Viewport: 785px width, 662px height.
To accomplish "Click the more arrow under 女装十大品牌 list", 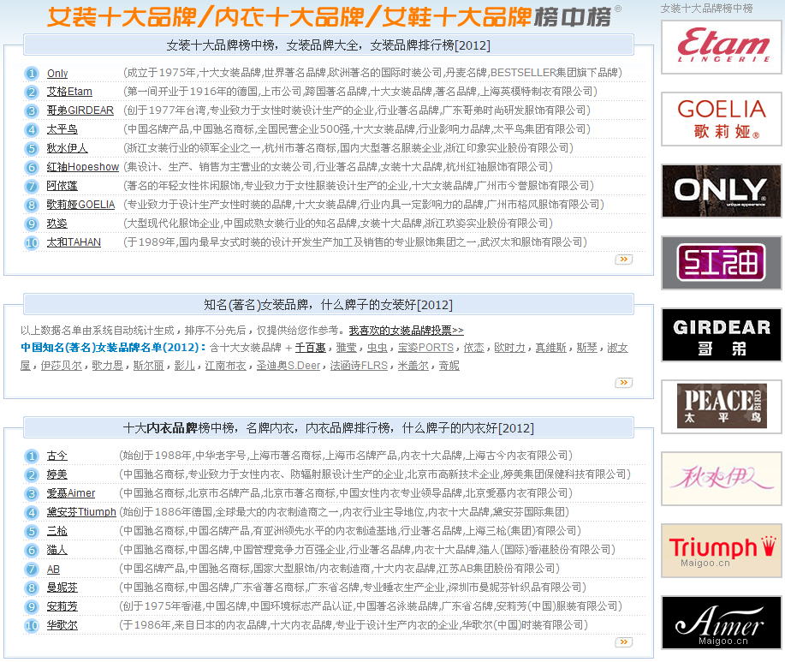I will tap(624, 259).
